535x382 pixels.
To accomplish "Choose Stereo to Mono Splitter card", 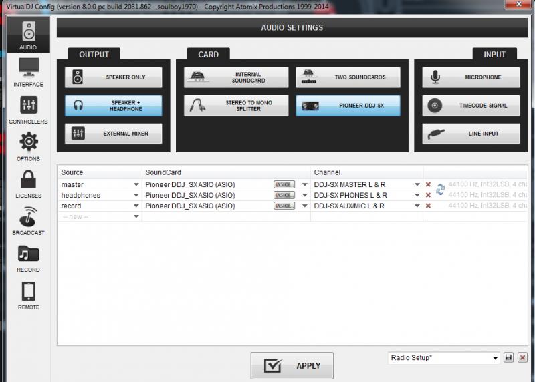I will click(236, 106).
